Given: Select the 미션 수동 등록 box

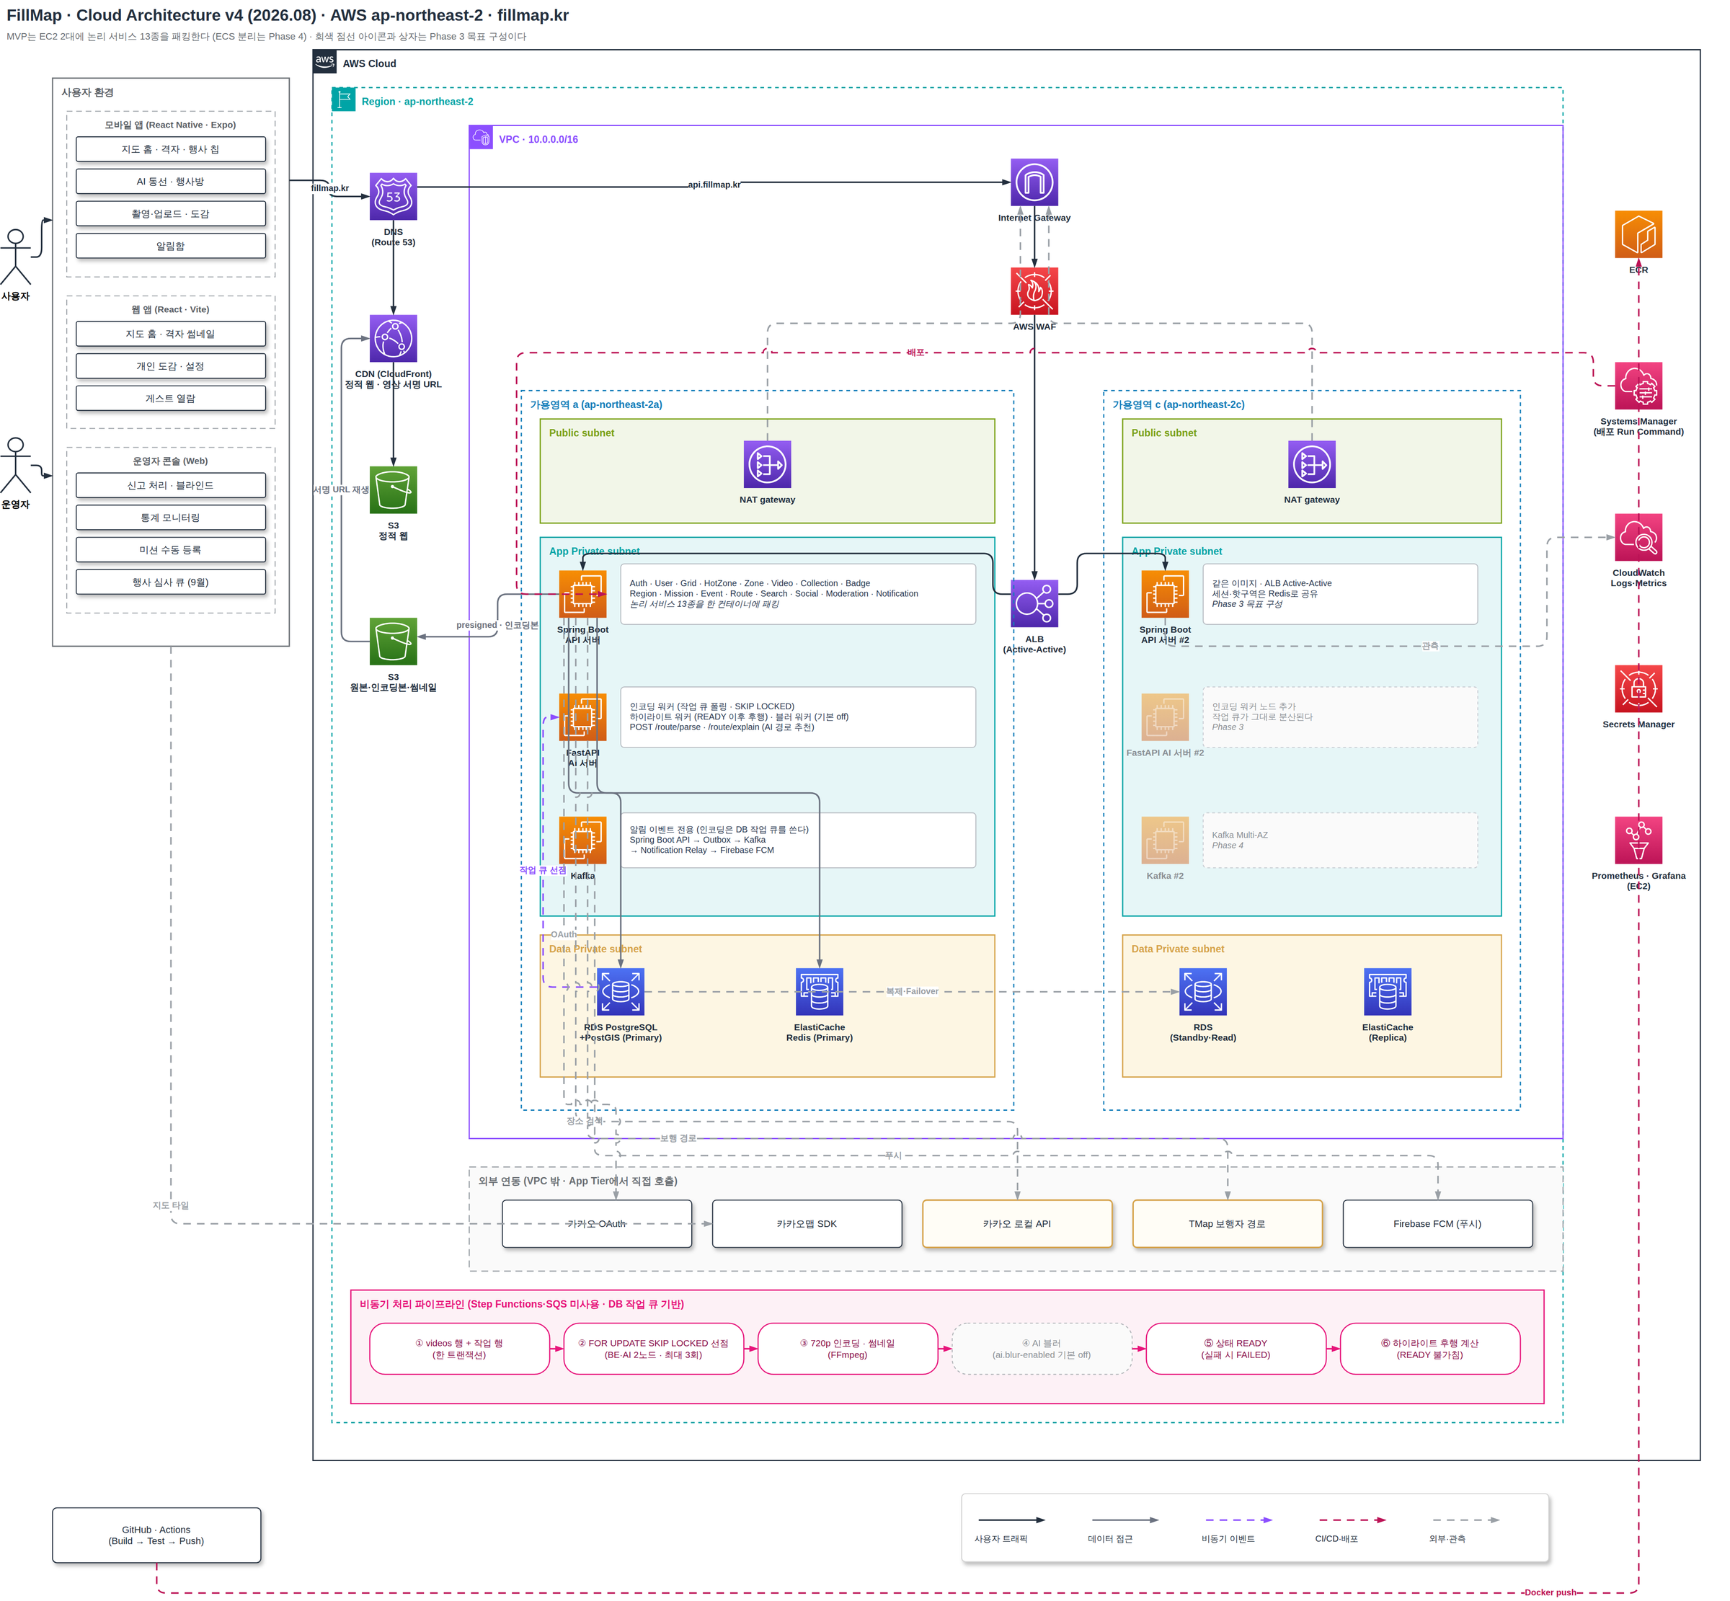Looking at the screenshot, I should (x=171, y=550).
